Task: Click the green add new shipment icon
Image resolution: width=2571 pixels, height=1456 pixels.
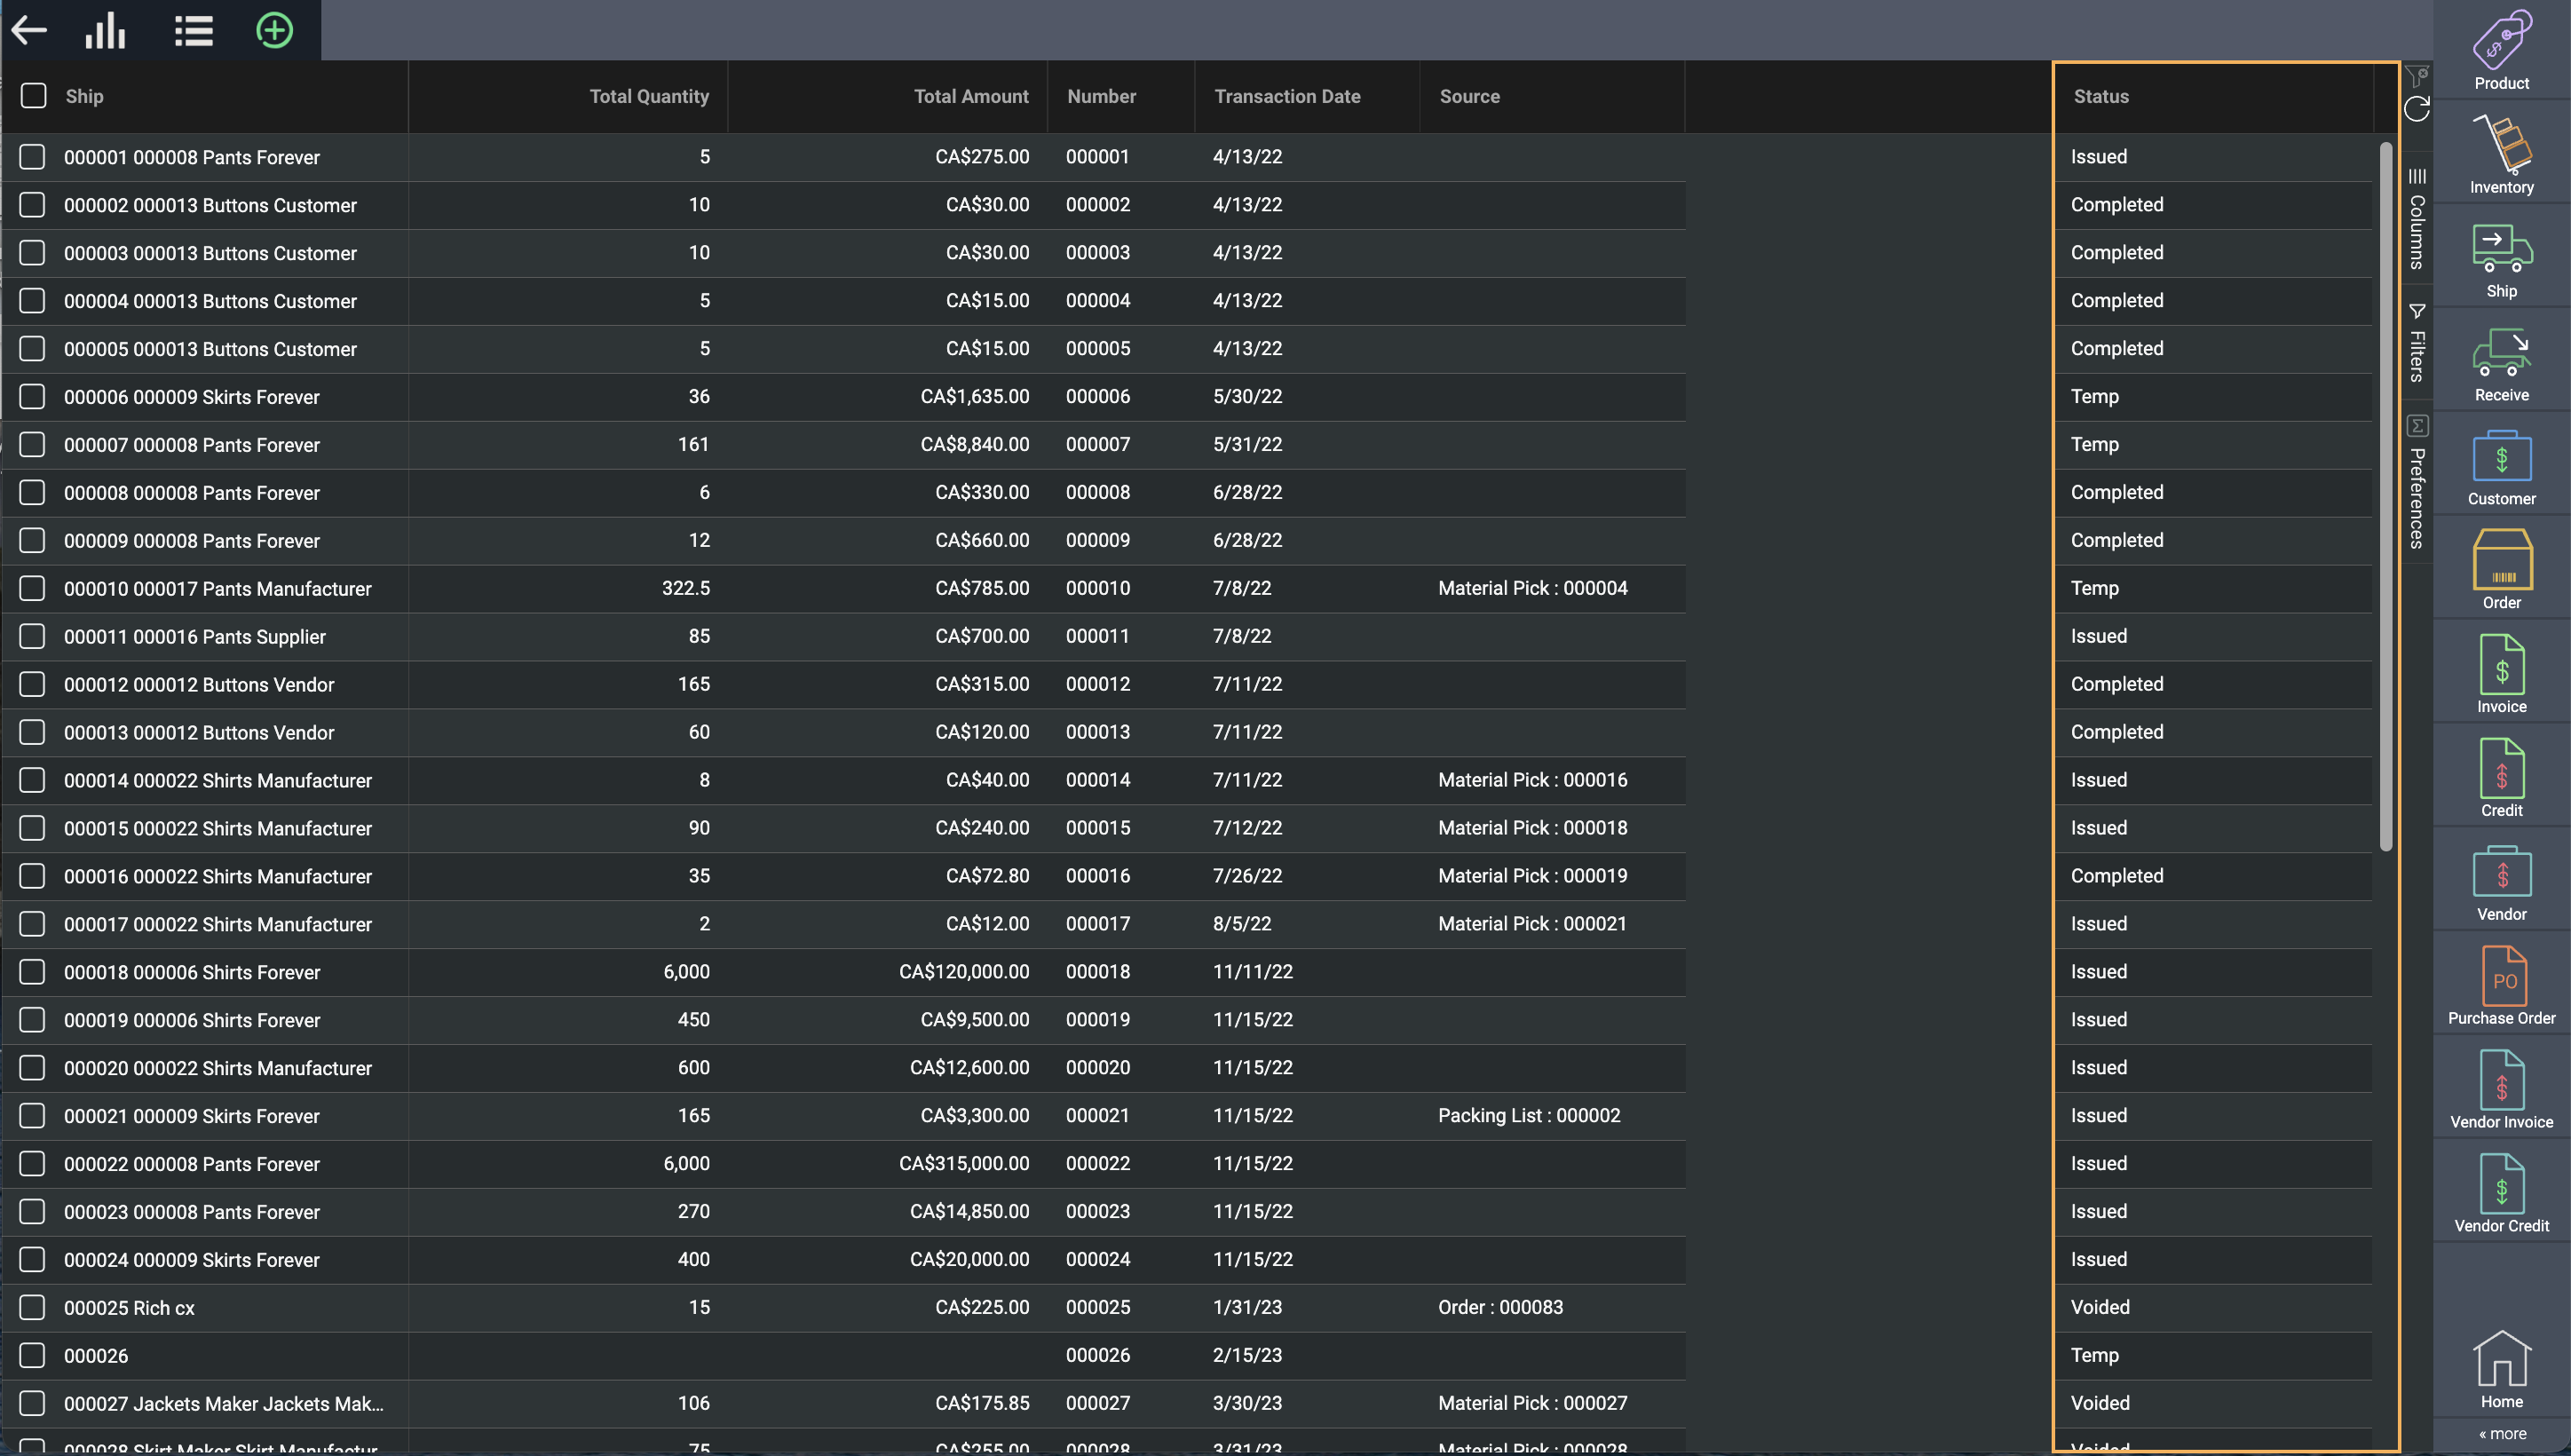Action: tap(274, 30)
